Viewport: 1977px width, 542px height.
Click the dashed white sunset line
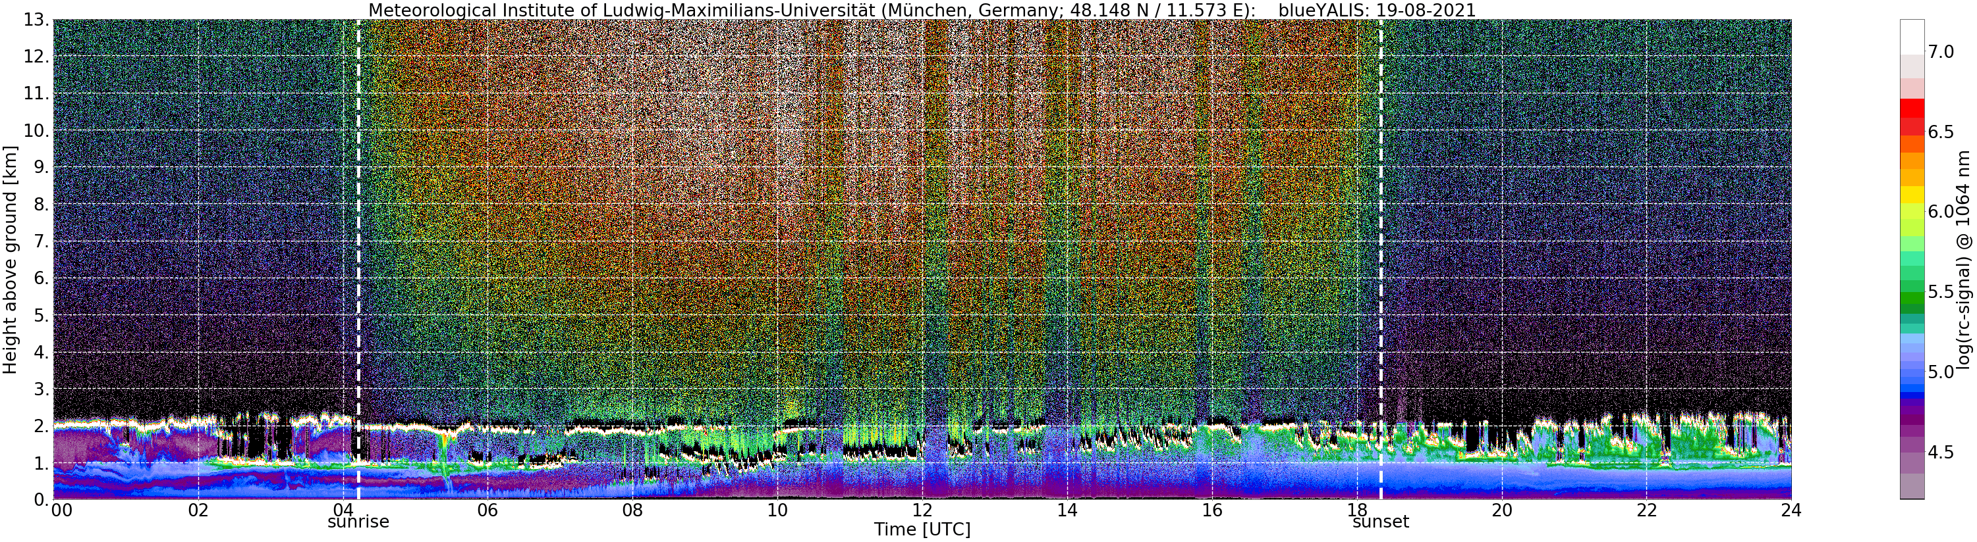1381,259
